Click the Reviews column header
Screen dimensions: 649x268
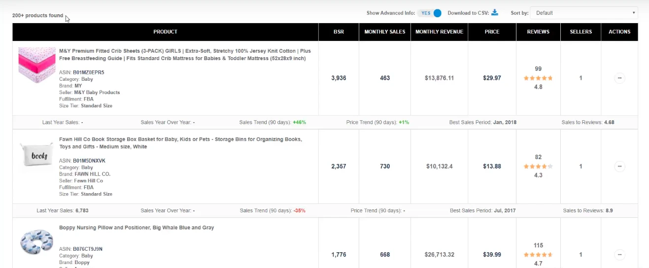click(x=538, y=32)
